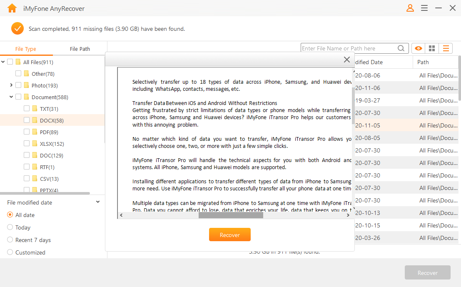Check the DOCX files checkbox
This screenshot has height=287, width=461.
pyautogui.click(x=26, y=120)
